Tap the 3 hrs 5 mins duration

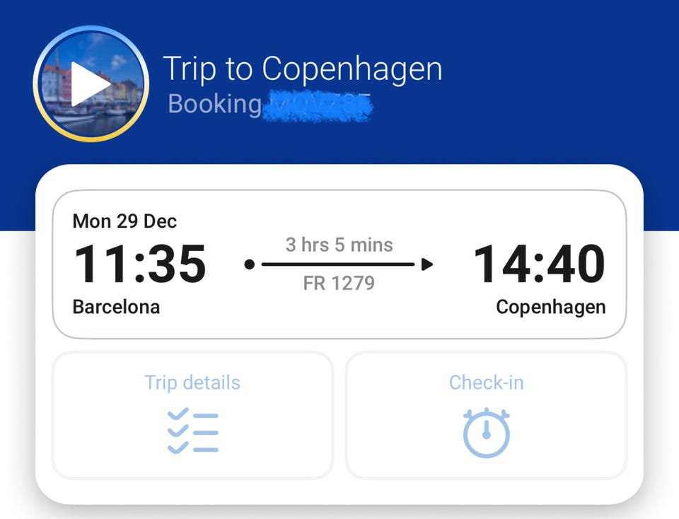pos(339,245)
